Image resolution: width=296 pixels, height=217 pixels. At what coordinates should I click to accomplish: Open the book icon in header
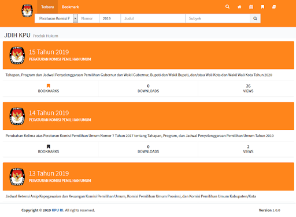(274, 7)
